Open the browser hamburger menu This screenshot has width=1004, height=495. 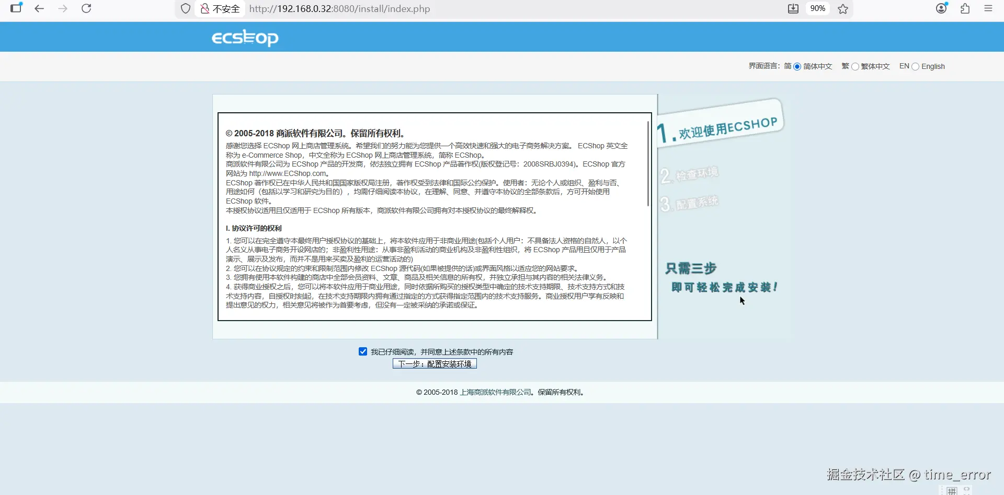coord(989,8)
